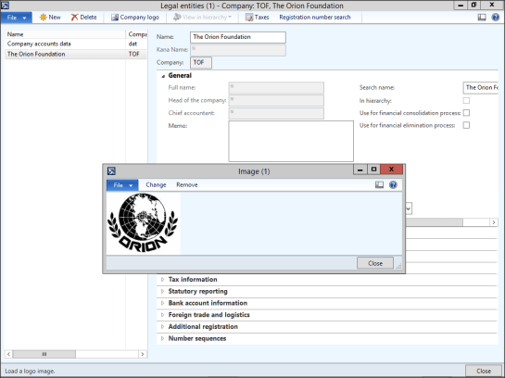Expand the Tax information section

point(163,280)
